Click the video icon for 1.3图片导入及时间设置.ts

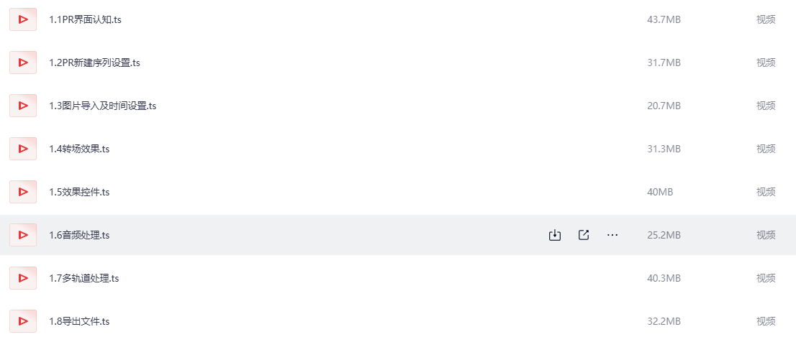23,106
